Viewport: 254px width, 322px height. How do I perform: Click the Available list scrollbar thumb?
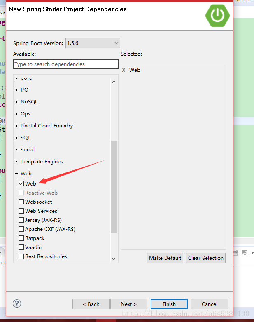point(114,187)
